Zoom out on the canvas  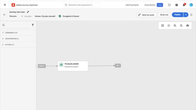click(x=181, y=26)
